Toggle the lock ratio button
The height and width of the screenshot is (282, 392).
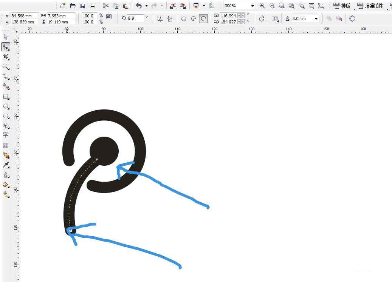point(109,17)
